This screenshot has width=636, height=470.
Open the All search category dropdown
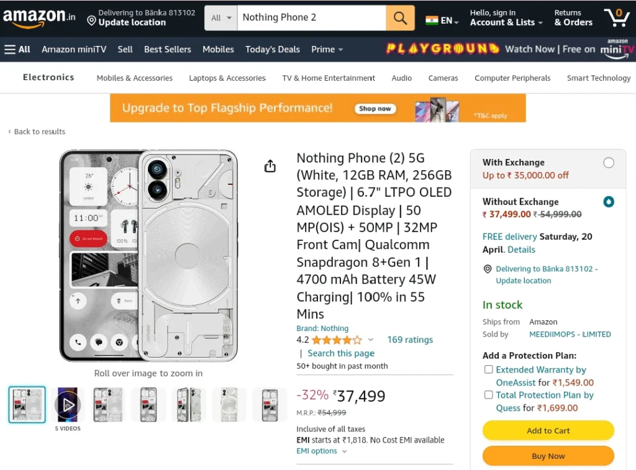[x=221, y=18]
